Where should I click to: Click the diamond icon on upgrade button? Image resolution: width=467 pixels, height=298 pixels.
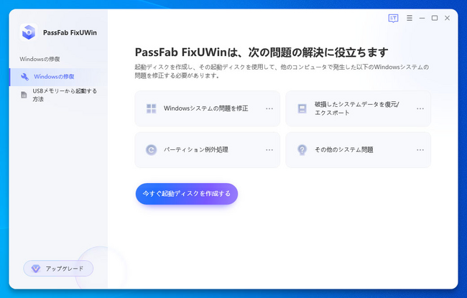36,269
